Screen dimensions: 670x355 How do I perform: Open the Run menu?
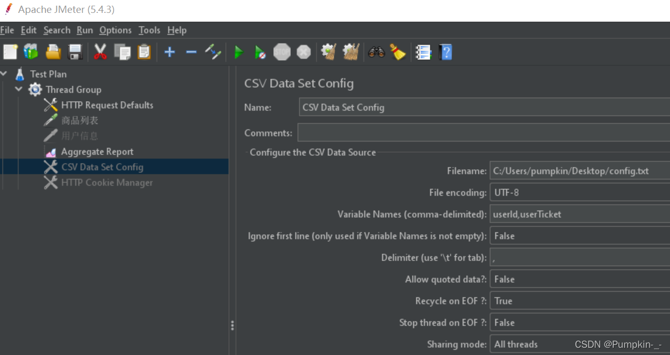point(85,30)
